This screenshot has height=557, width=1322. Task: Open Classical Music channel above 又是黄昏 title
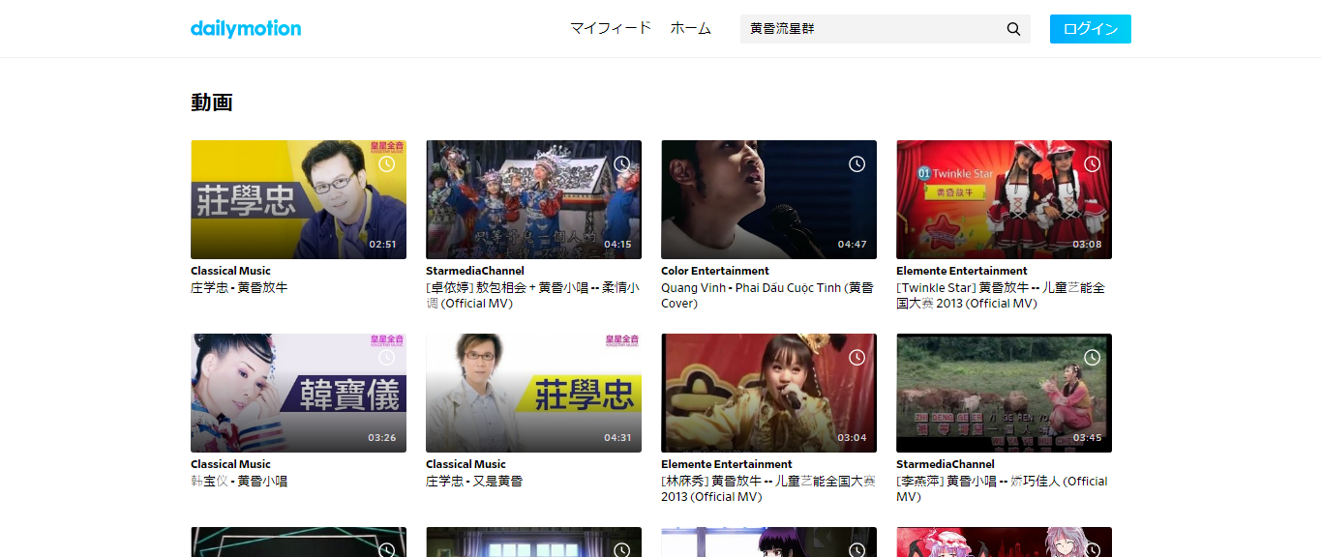click(x=466, y=464)
